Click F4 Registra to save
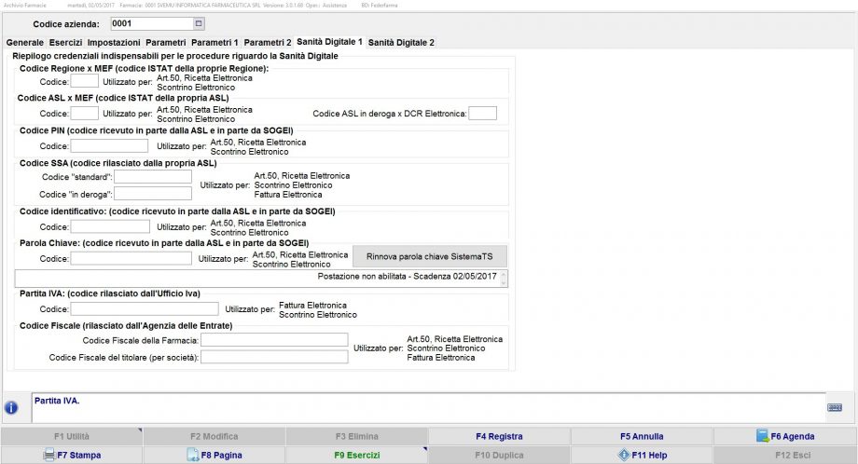This screenshot has width=858, height=464. coord(499,436)
